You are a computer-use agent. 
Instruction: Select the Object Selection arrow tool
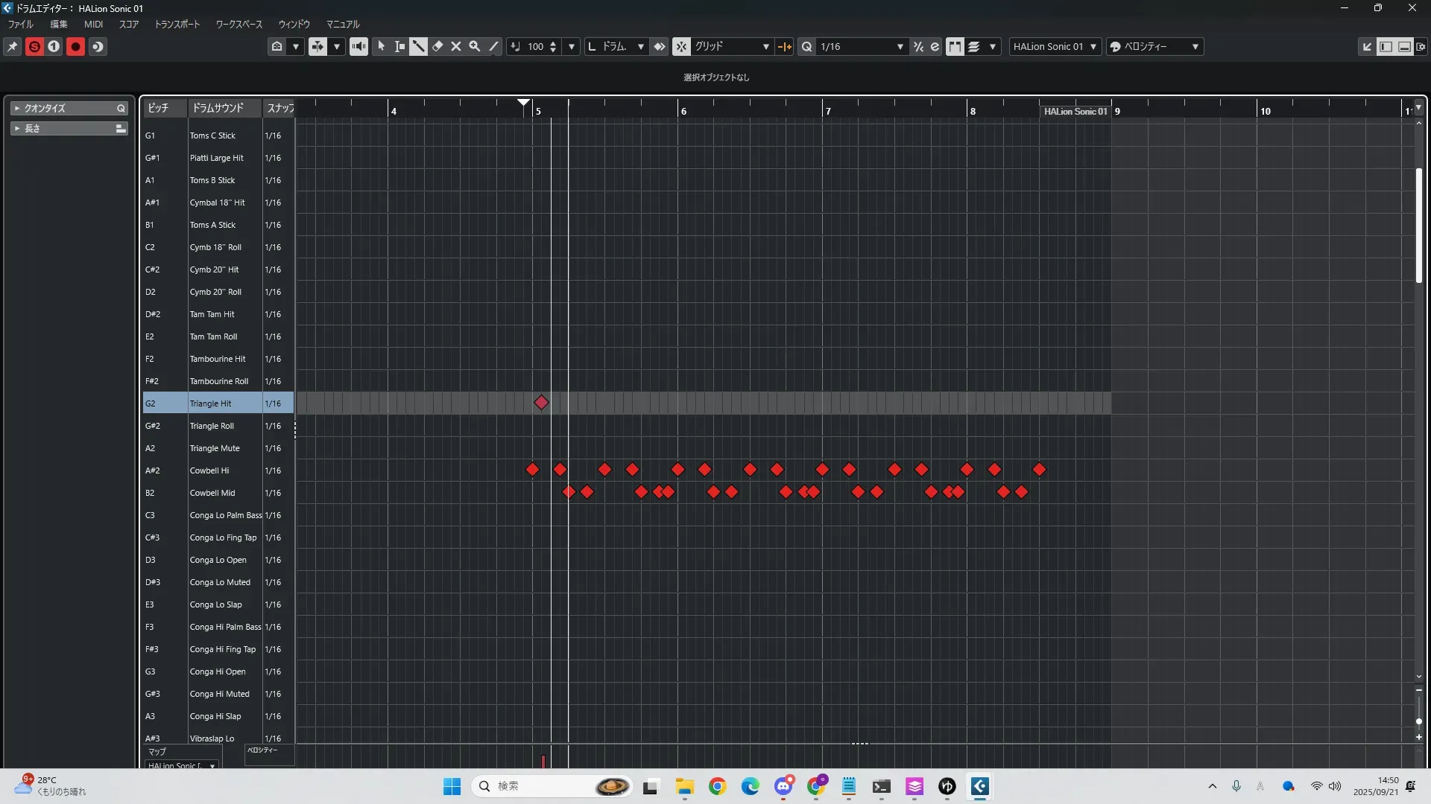pyautogui.click(x=381, y=46)
